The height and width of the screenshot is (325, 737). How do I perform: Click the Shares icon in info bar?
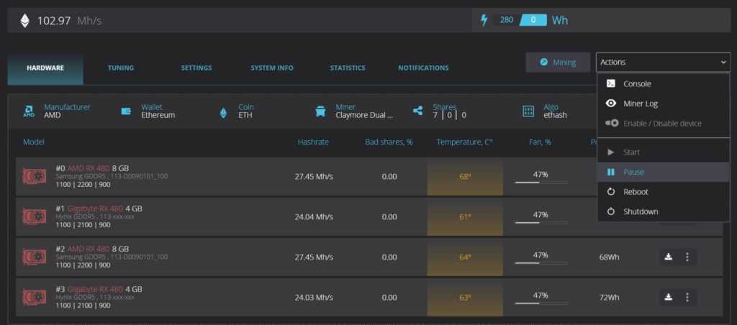point(417,111)
